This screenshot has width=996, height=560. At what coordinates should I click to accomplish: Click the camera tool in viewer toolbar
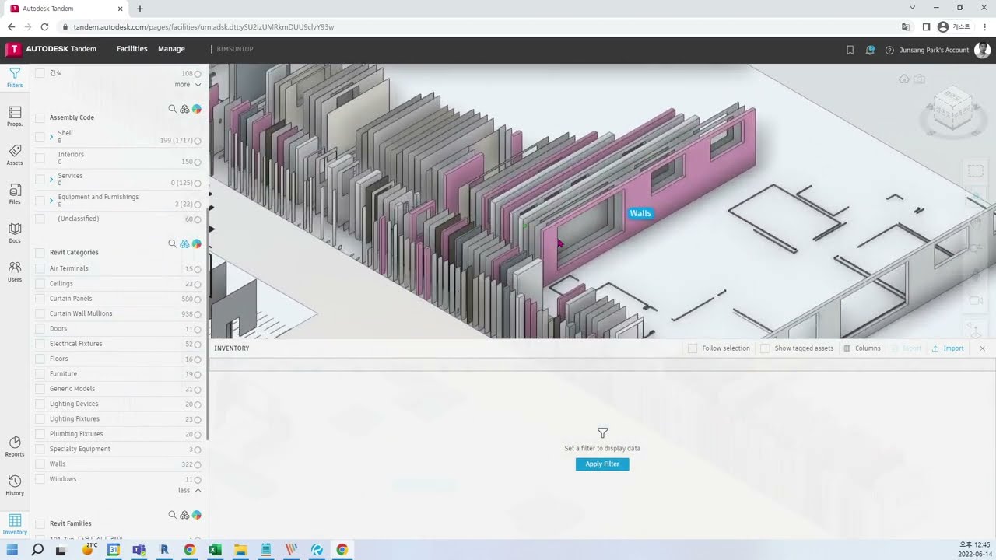976,300
